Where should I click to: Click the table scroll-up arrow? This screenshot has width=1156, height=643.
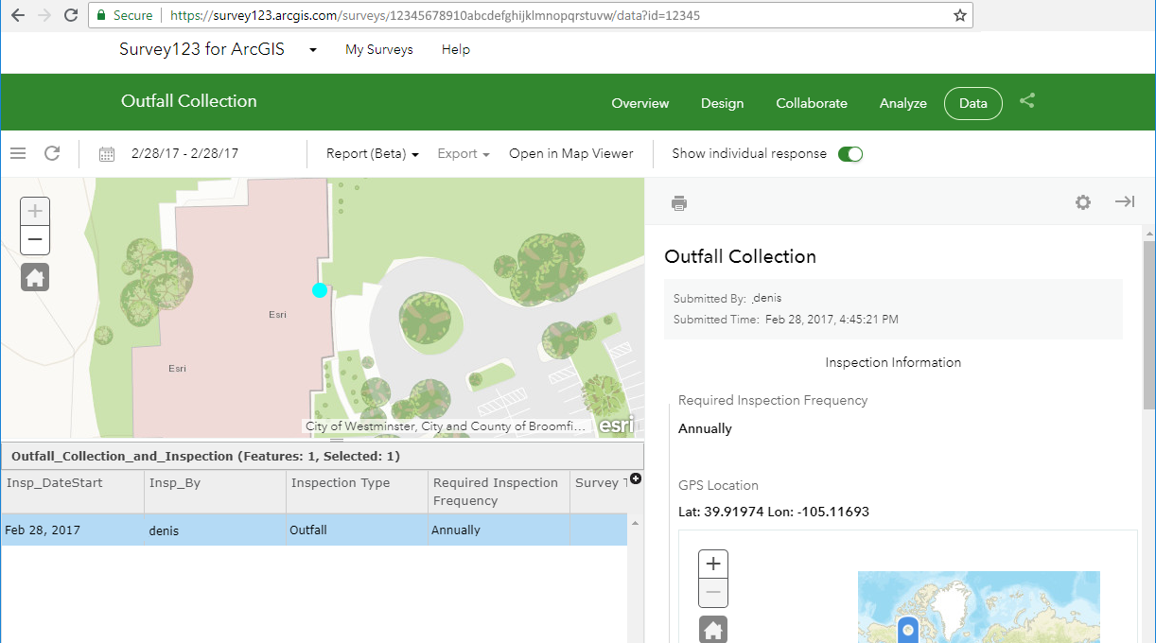[635, 523]
